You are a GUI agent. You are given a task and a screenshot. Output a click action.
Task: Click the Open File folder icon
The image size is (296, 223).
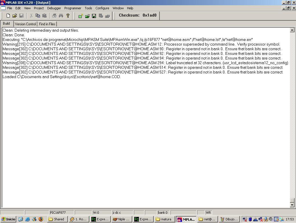click(x=15, y=16)
